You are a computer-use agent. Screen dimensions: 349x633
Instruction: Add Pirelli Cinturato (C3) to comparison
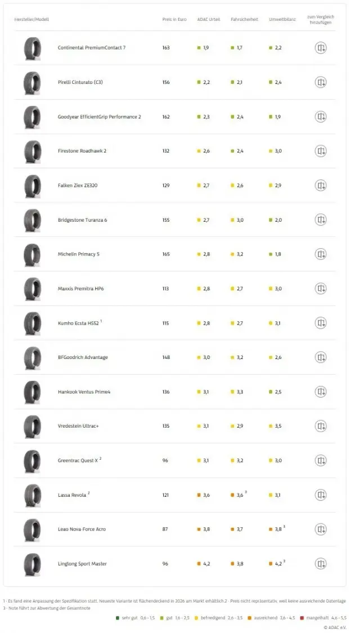[x=320, y=82]
